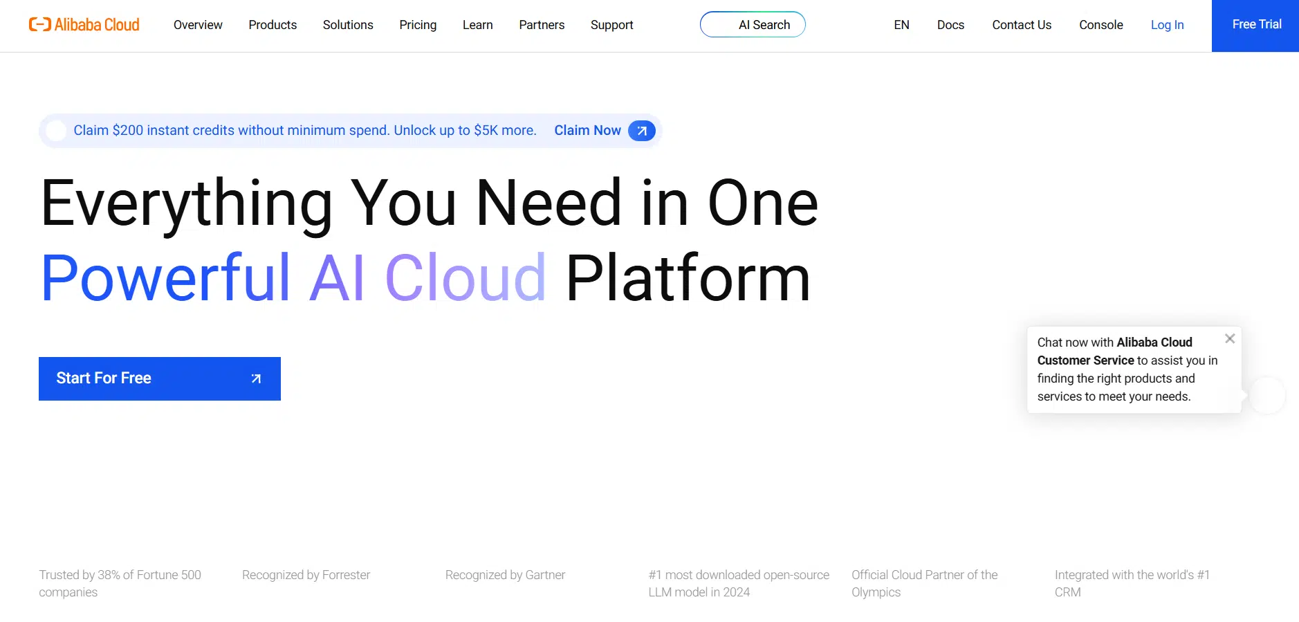This screenshot has width=1299, height=622.
Task: Open the Pricing nav item
Action: click(418, 25)
